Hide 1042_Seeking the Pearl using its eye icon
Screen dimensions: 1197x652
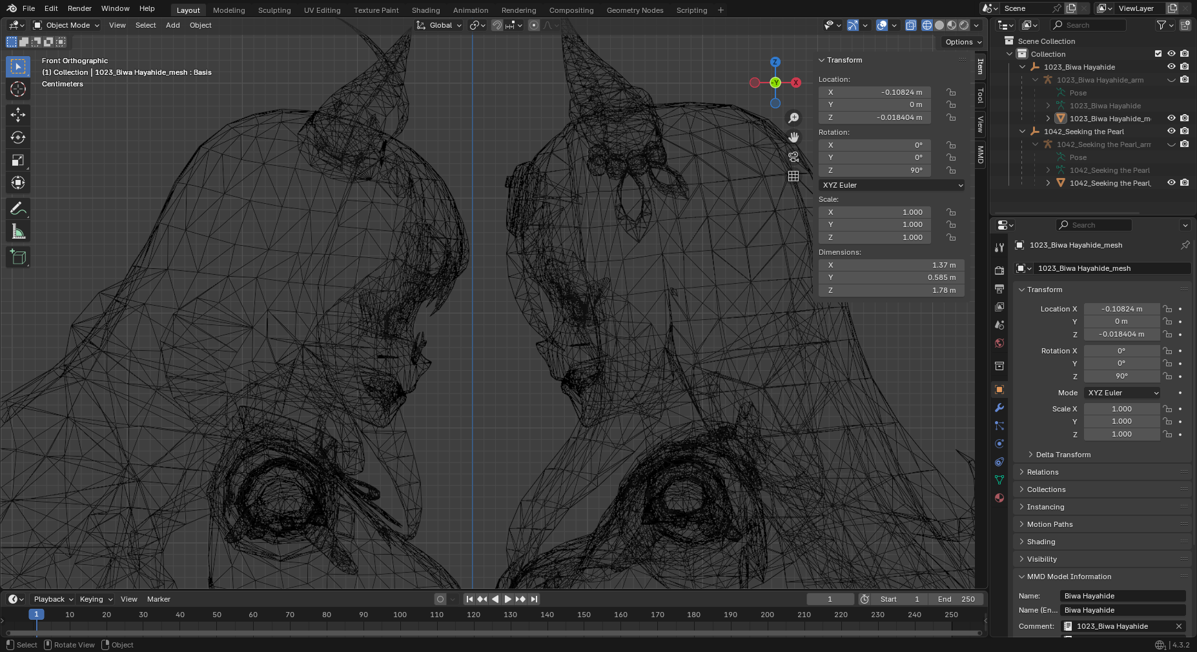pos(1171,132)
